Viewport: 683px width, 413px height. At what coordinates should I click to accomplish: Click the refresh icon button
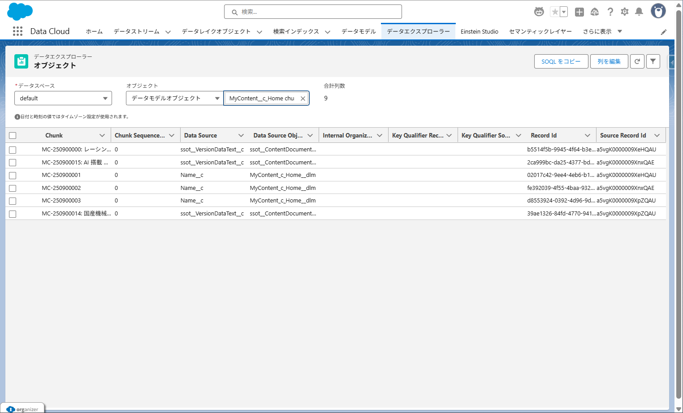(x=637, y=61)
